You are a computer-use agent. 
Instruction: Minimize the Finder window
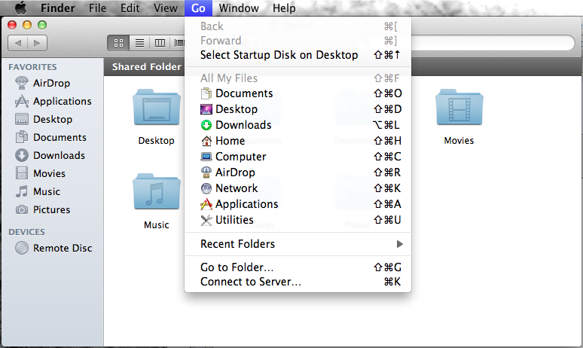(27, 25)
